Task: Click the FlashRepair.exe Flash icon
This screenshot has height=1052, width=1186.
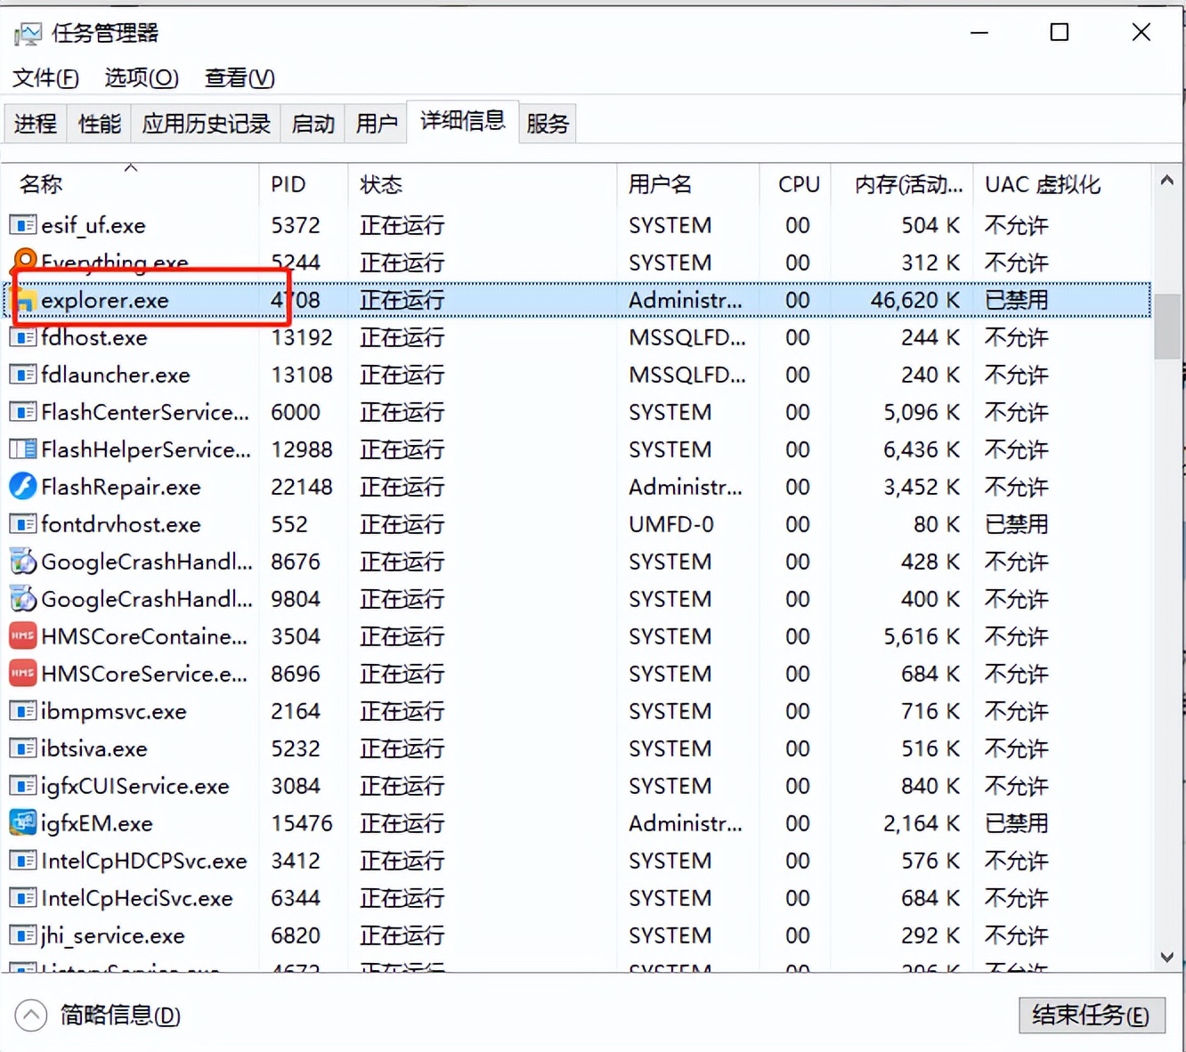Action: 21,487
